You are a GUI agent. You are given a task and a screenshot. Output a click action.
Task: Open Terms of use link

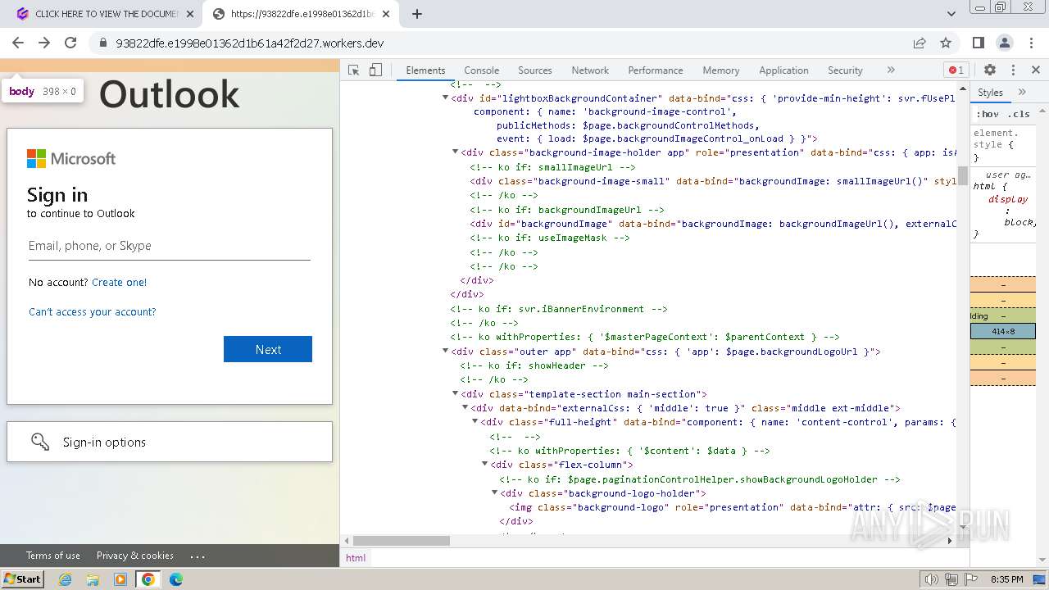[53, 556]
